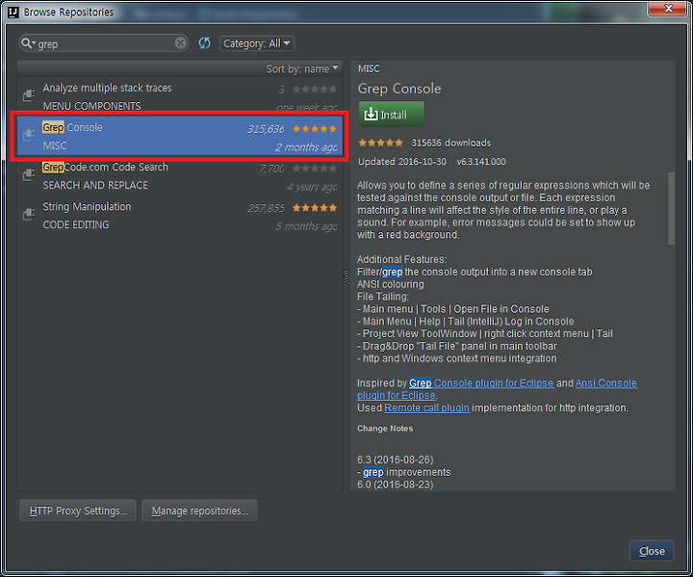
Task: Select GrepCode.com Code Search plugin
Action: (179, 175)
